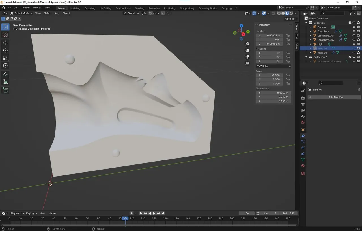The width and height of the screenshot is (362, 231).
Task: Click the outliner search field
Action: point(332,13)
